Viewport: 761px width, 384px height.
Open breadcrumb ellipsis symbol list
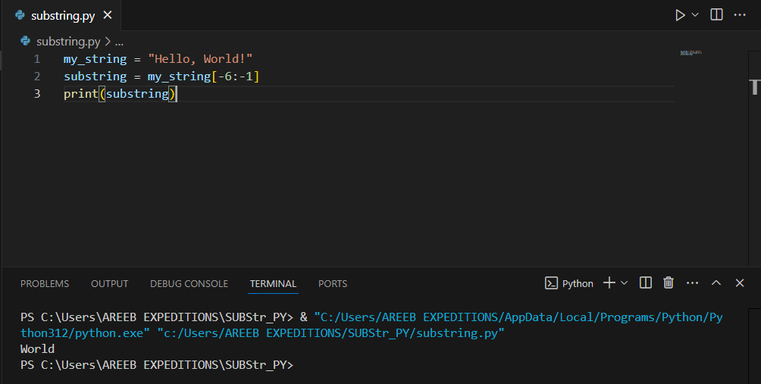click(119, 42)
